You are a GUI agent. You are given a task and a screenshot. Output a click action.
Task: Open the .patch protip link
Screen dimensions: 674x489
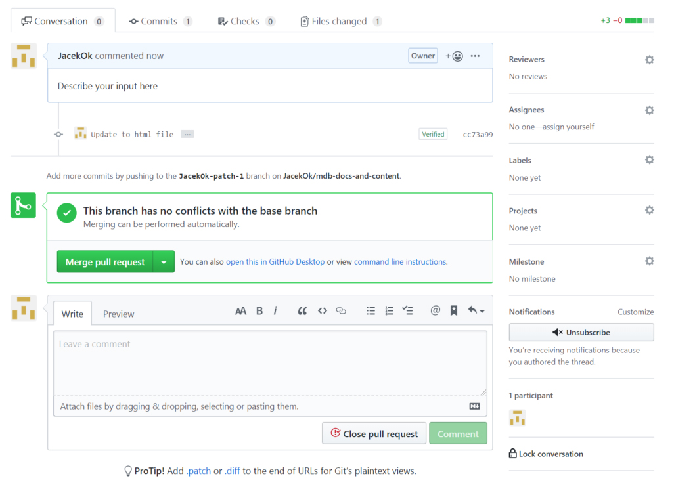click(198, 471)
